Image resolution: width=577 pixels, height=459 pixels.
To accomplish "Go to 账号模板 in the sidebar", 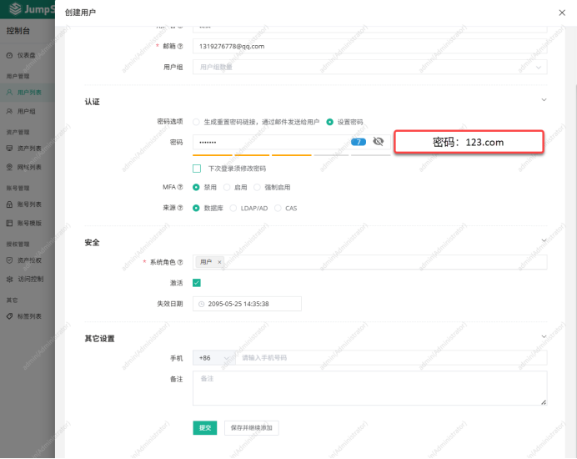I will pyautogui.click(x=28, y=223).
